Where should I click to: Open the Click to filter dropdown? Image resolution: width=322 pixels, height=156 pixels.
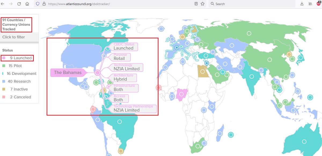(x=19, y=37)
